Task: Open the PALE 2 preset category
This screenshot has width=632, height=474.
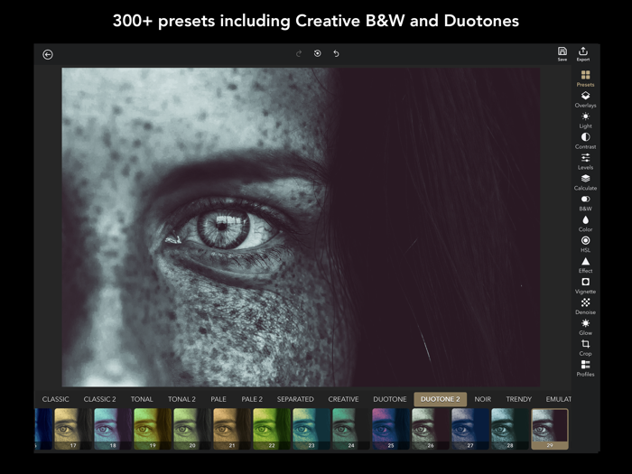Action: (x=252, y=399)
